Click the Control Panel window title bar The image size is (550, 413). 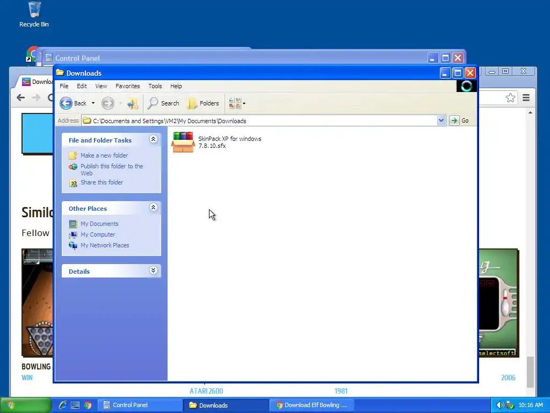pyautogui.click(x=235, y=58)
